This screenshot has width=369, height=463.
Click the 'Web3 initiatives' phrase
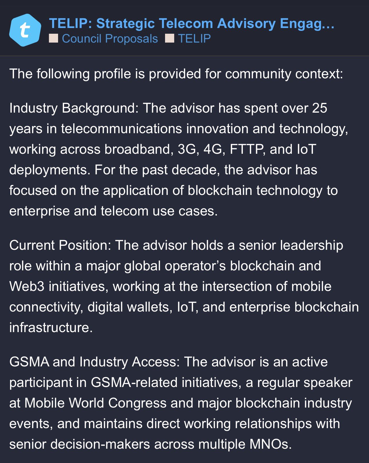[58, 286]
